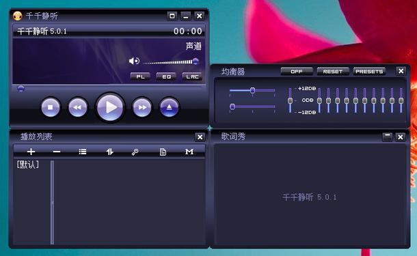
Task: Click 千千静听 5.0.1 text in lyrics panel
Action: coord(309,197)
